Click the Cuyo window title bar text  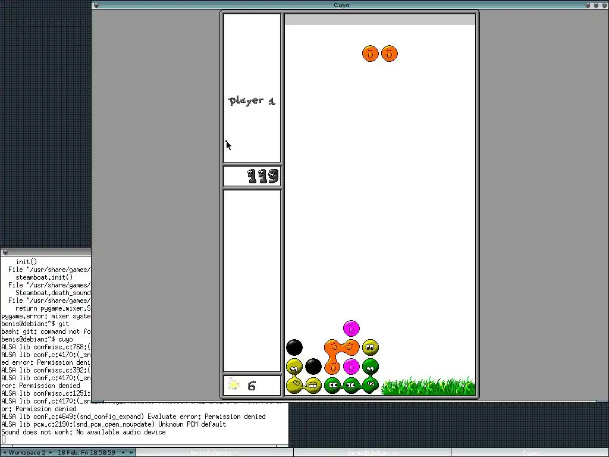tap(341, 5)
